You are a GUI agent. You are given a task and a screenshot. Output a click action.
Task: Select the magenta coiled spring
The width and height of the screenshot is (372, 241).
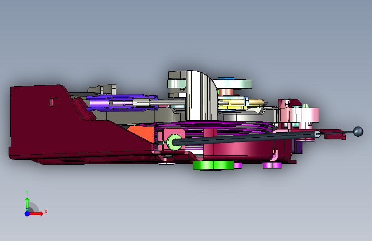coord(214,126)
